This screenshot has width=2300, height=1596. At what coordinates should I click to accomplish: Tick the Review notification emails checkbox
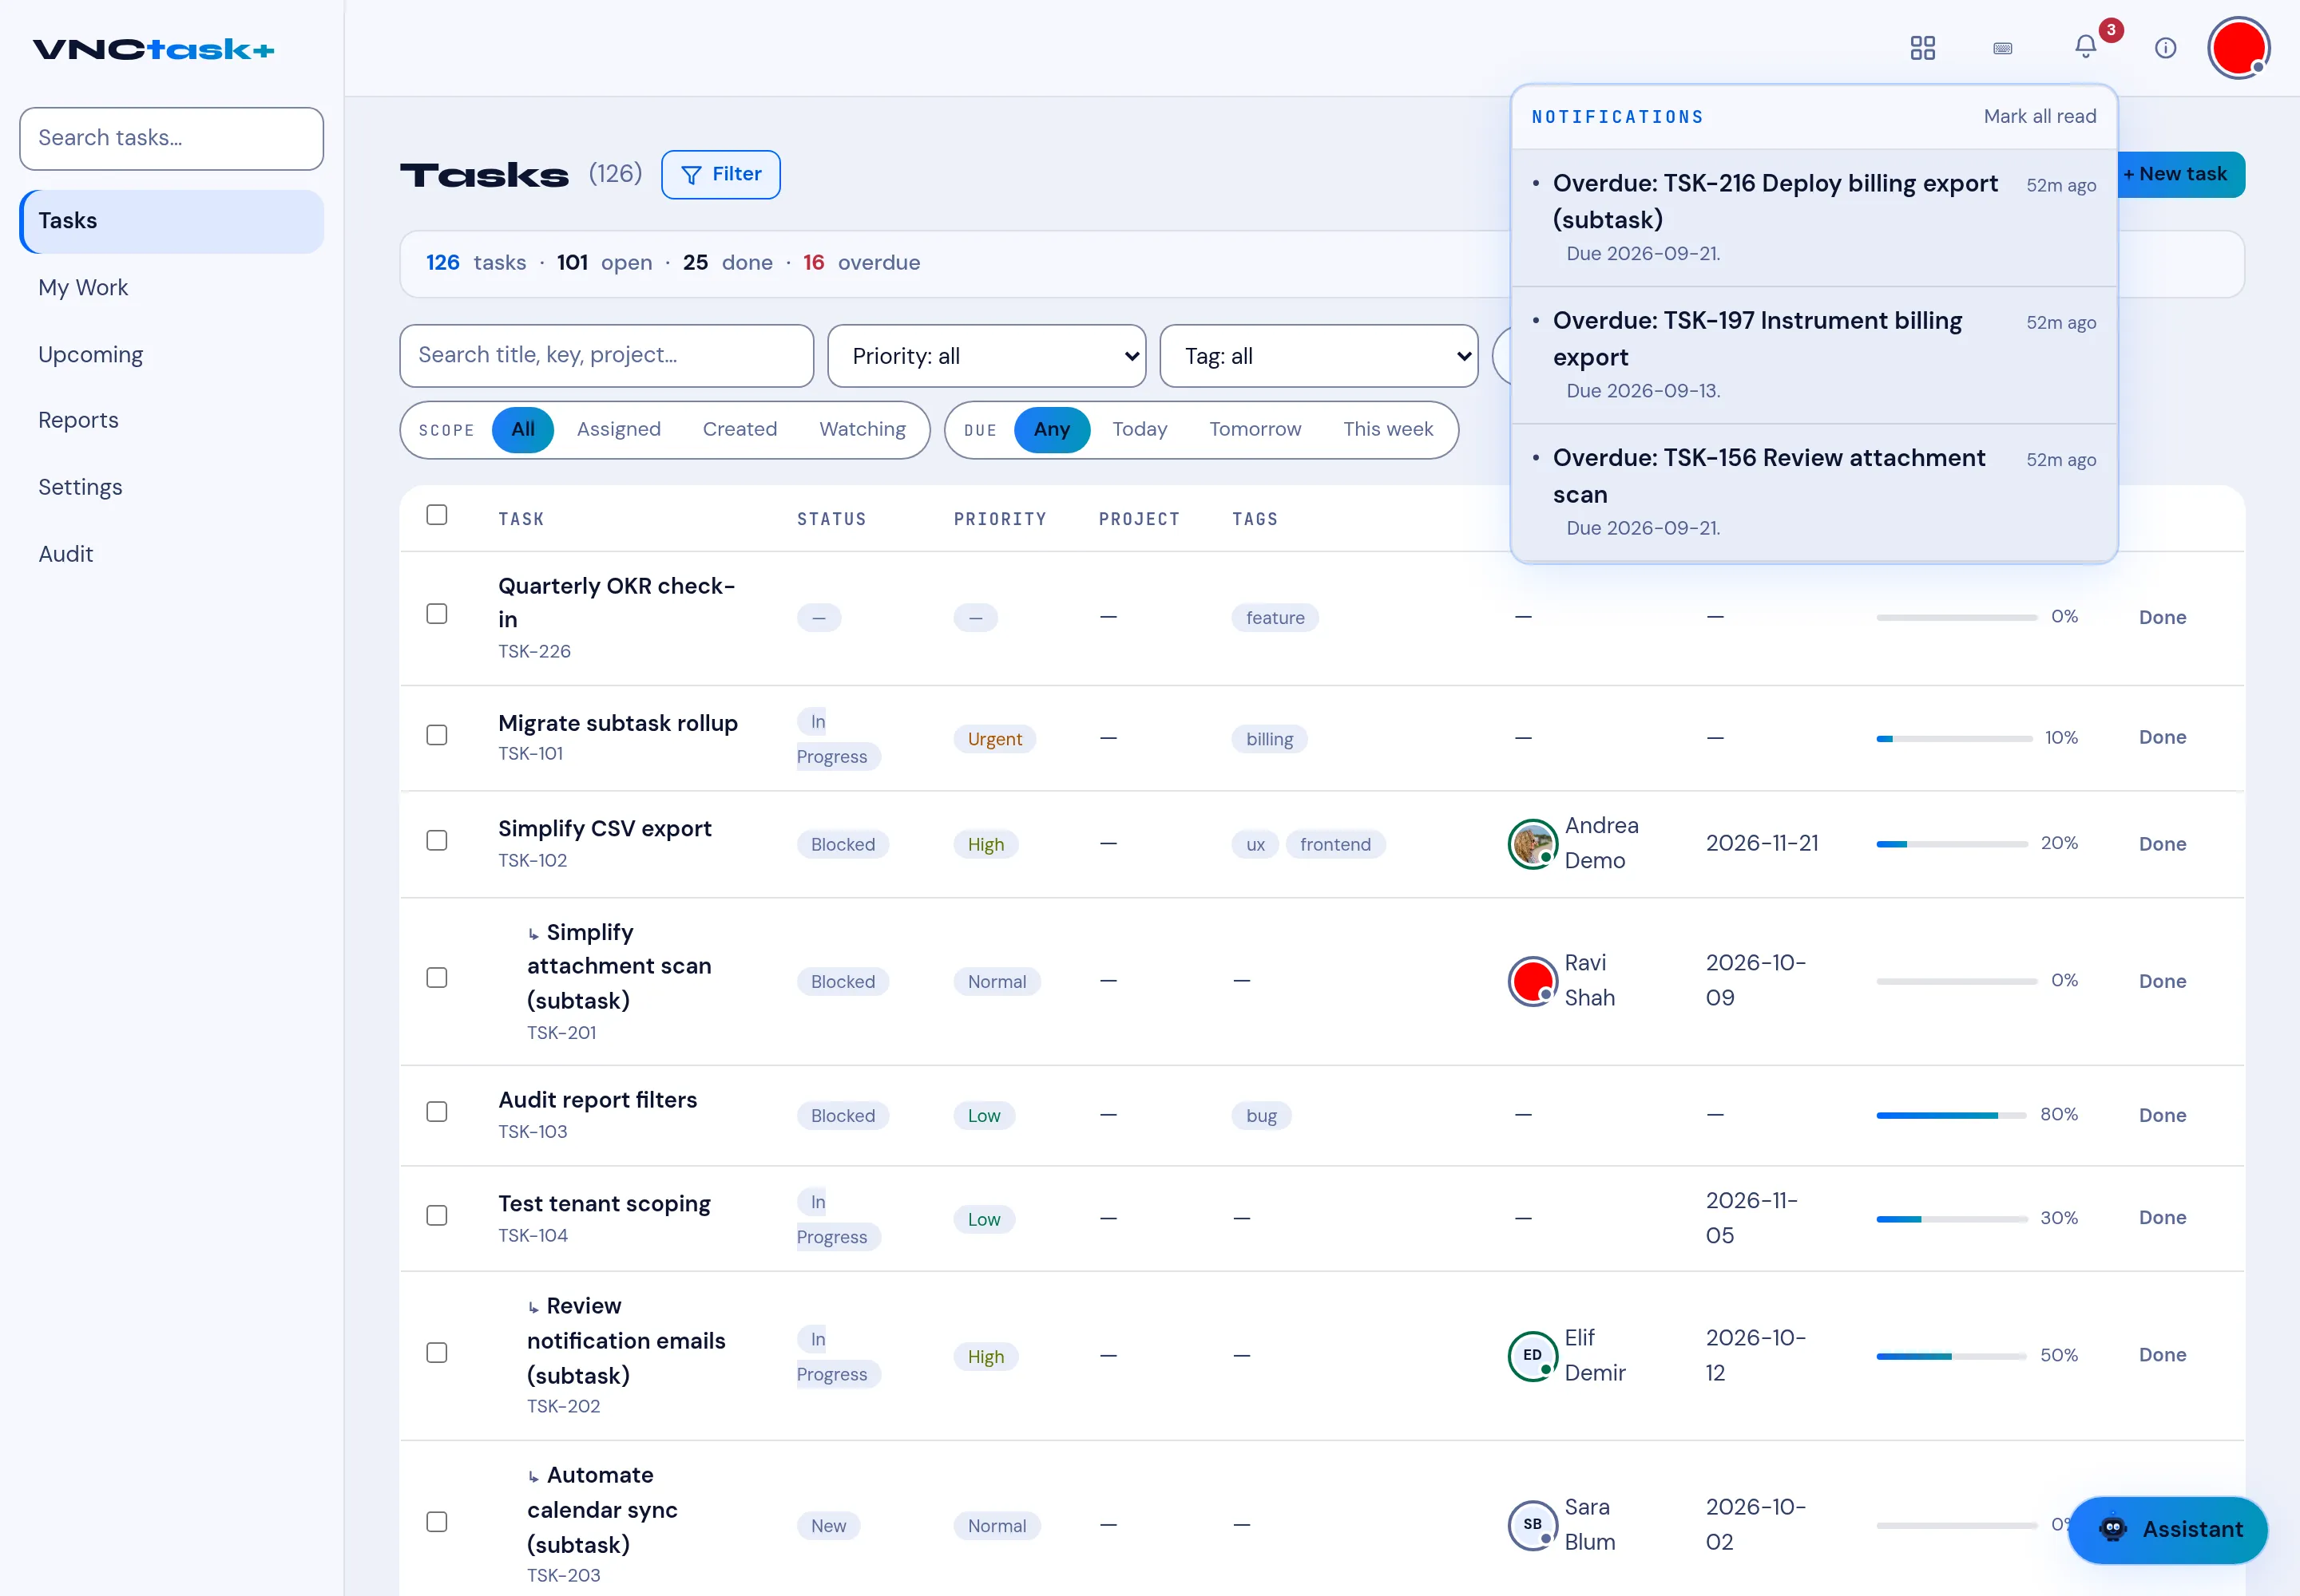436,1353
